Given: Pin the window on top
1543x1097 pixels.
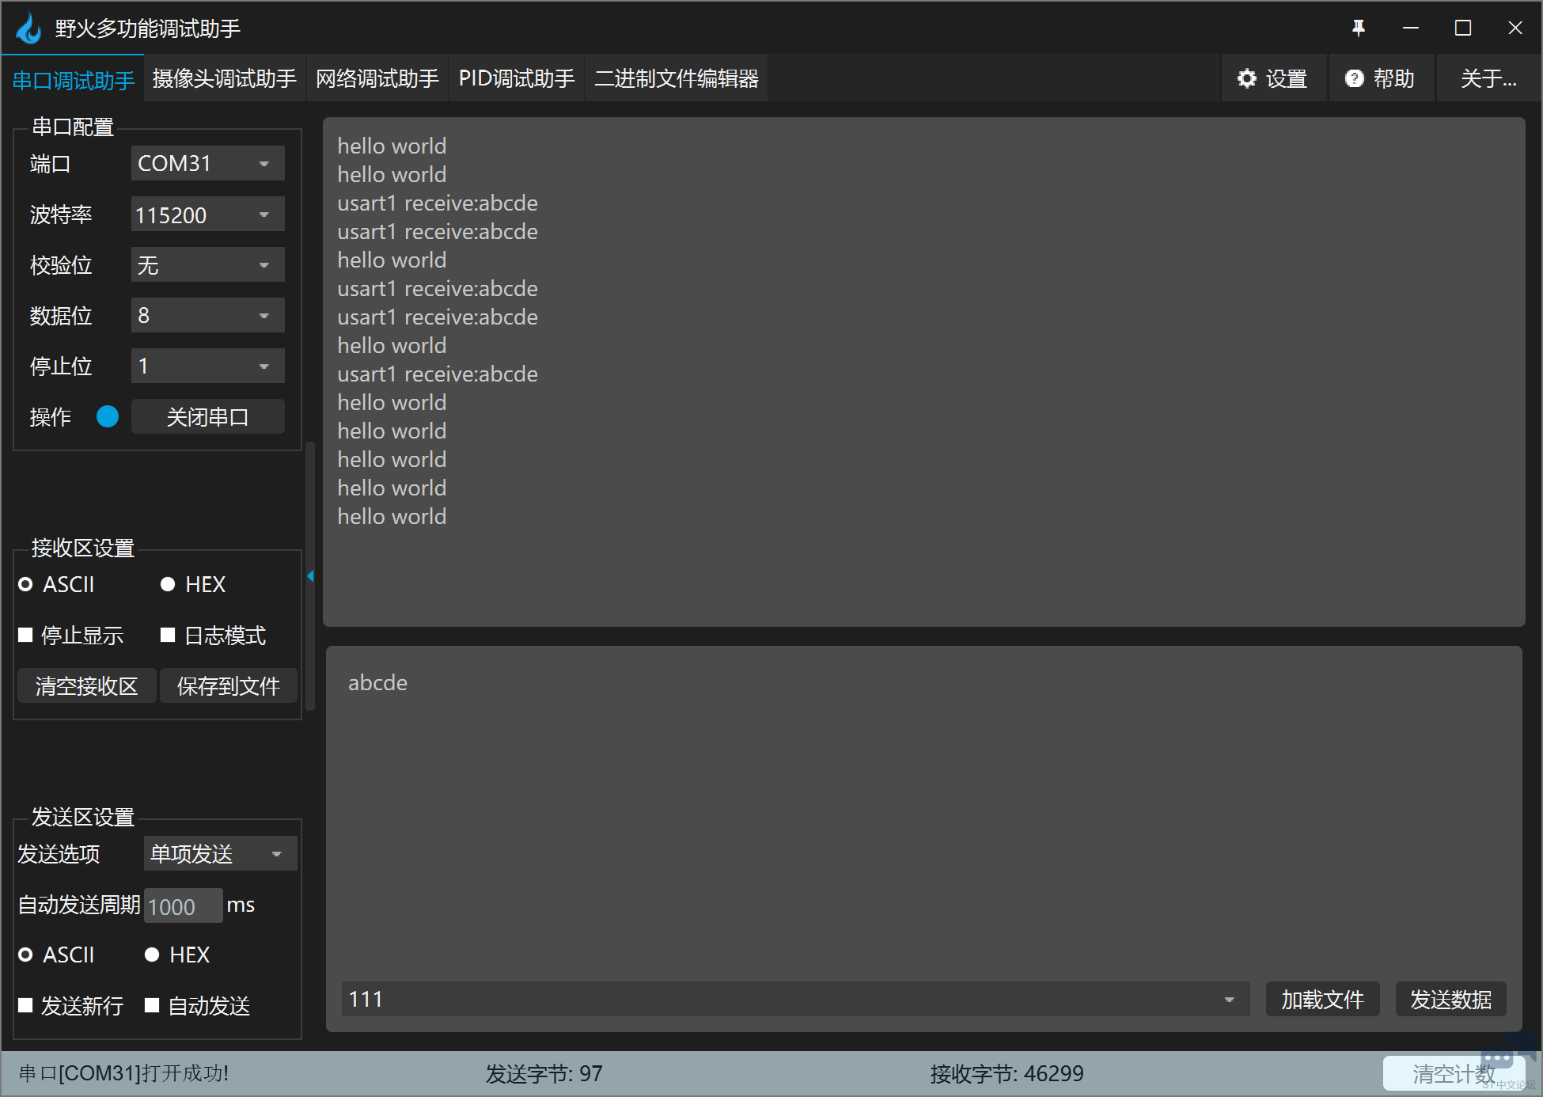Looking at the screenshot, I should [1358, 28].
